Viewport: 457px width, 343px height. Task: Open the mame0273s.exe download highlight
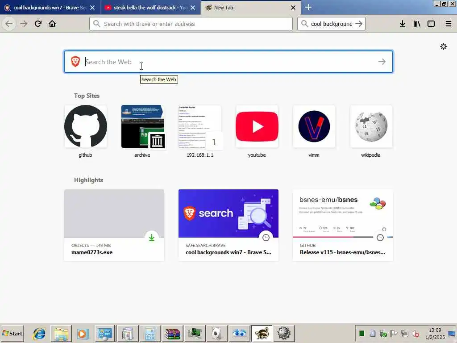114,225
